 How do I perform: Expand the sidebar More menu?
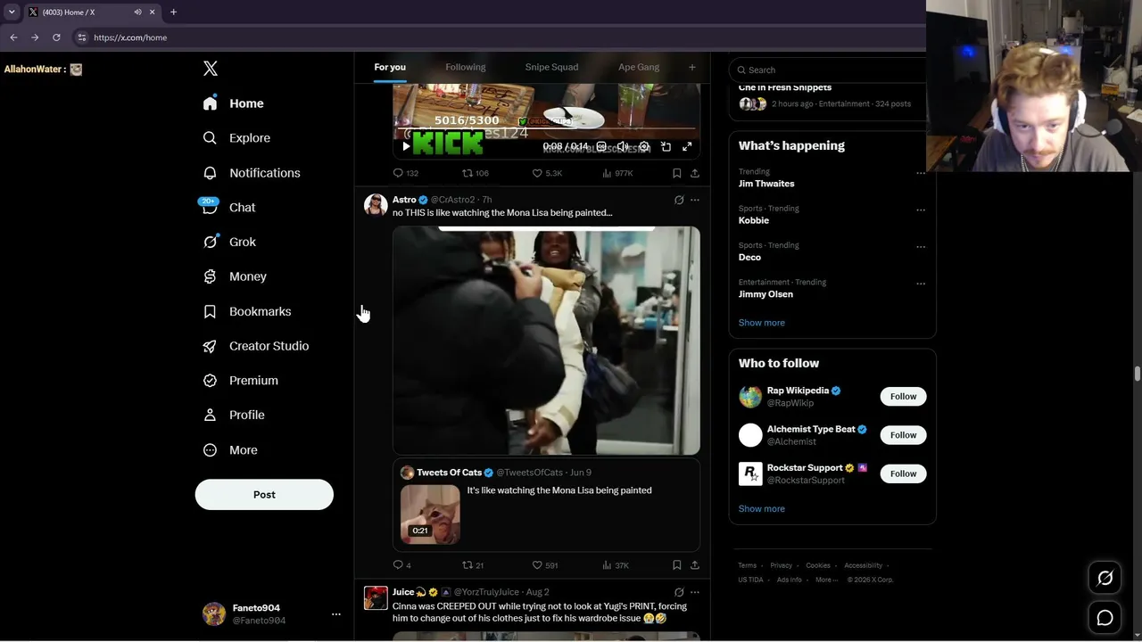(230, 450)
